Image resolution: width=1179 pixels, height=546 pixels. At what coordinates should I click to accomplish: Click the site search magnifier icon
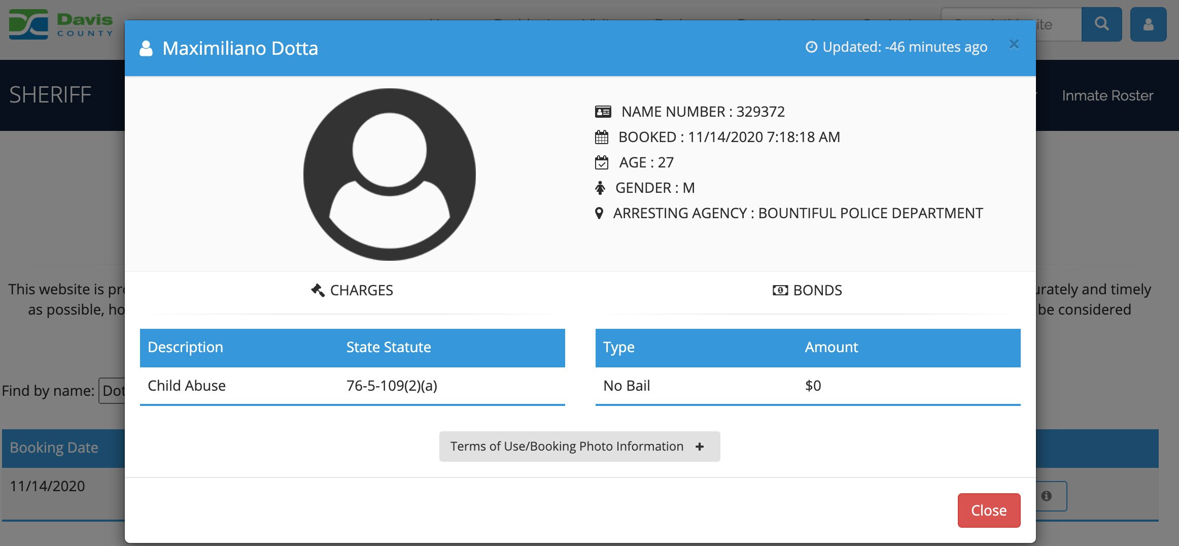tap(1101, 24)
